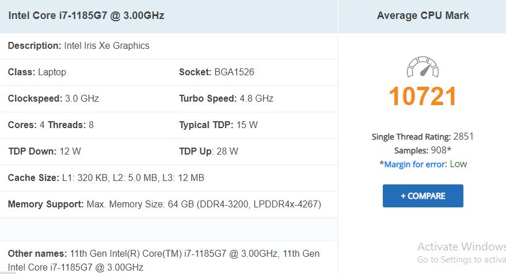Select the Intel Core i7-1185G7 title
The image size is (506, 274).
tap(86, 16)
